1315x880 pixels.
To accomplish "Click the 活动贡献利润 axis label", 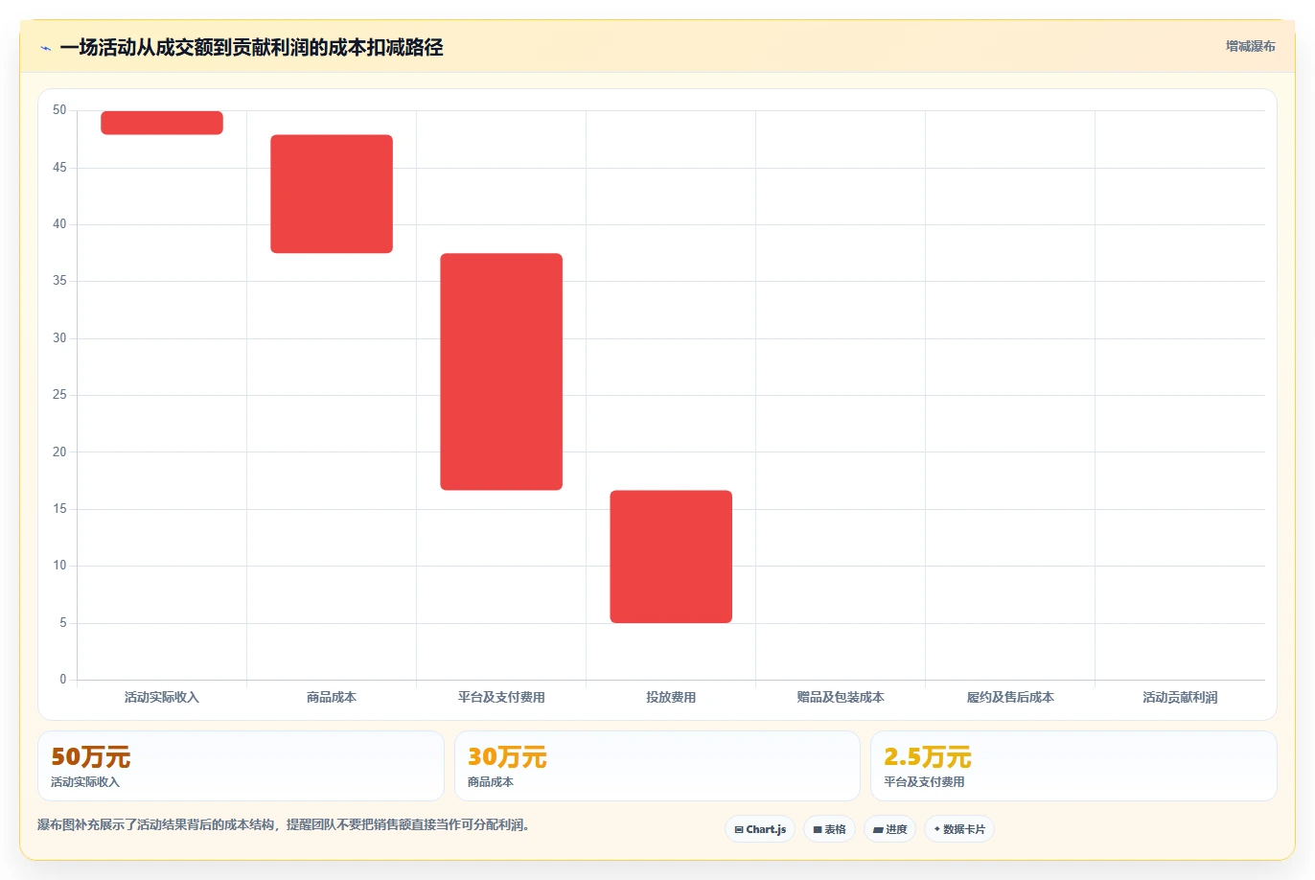I will (1180, 698).
